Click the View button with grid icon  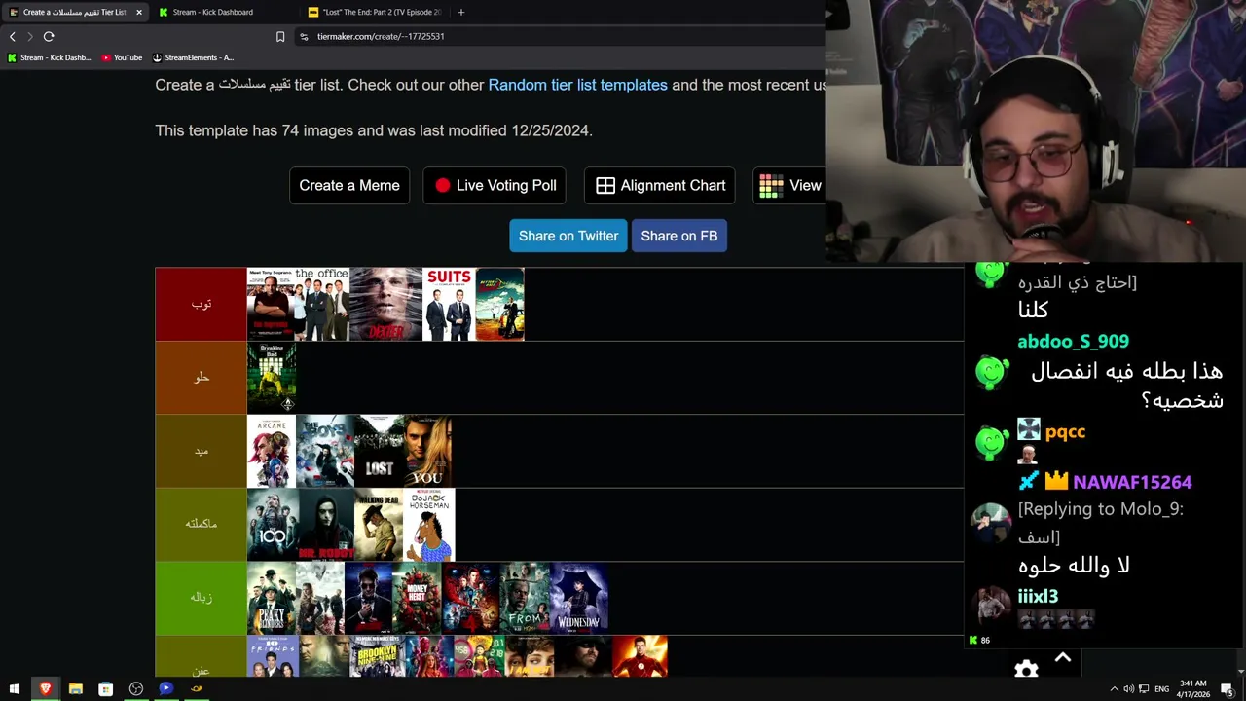tap(789, 185)
